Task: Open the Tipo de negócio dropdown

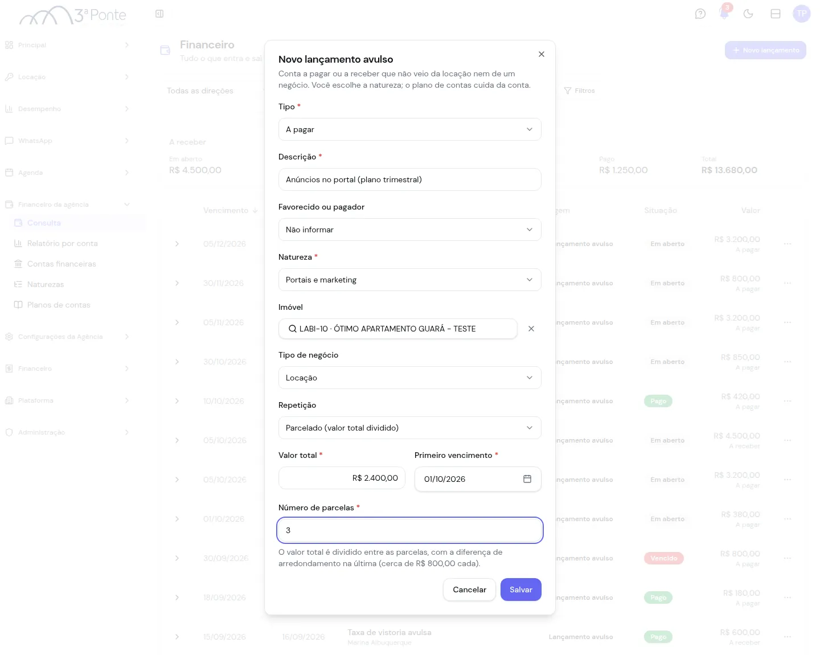Action: click(409, 378)
